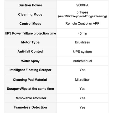
Task: Select the Brushless value
Action: pos(82,42)
